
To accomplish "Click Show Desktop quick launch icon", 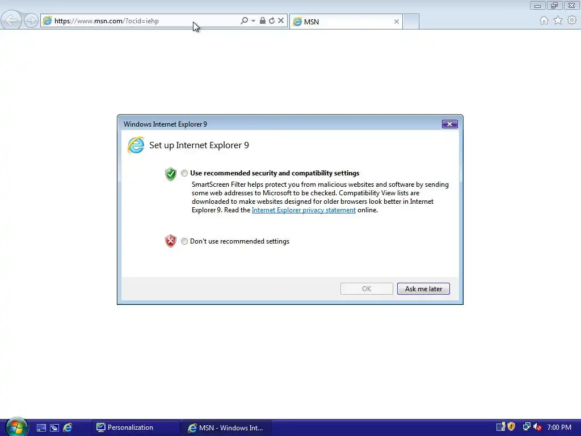I will [x=41, y=427].
